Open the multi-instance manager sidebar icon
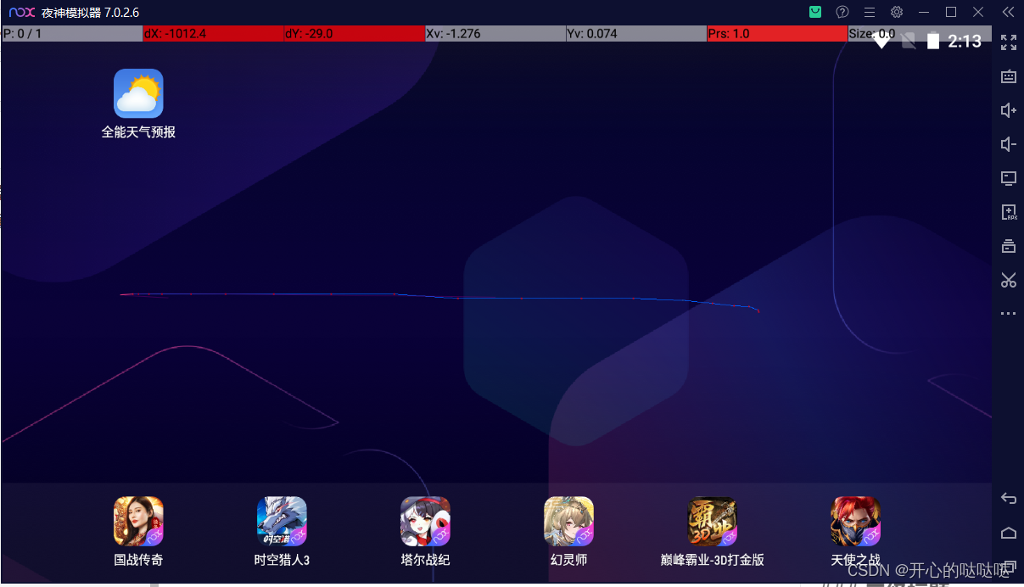 tap(1009, 246)
